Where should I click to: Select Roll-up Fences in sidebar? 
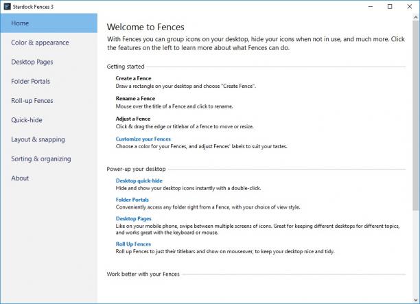(49, 101)
